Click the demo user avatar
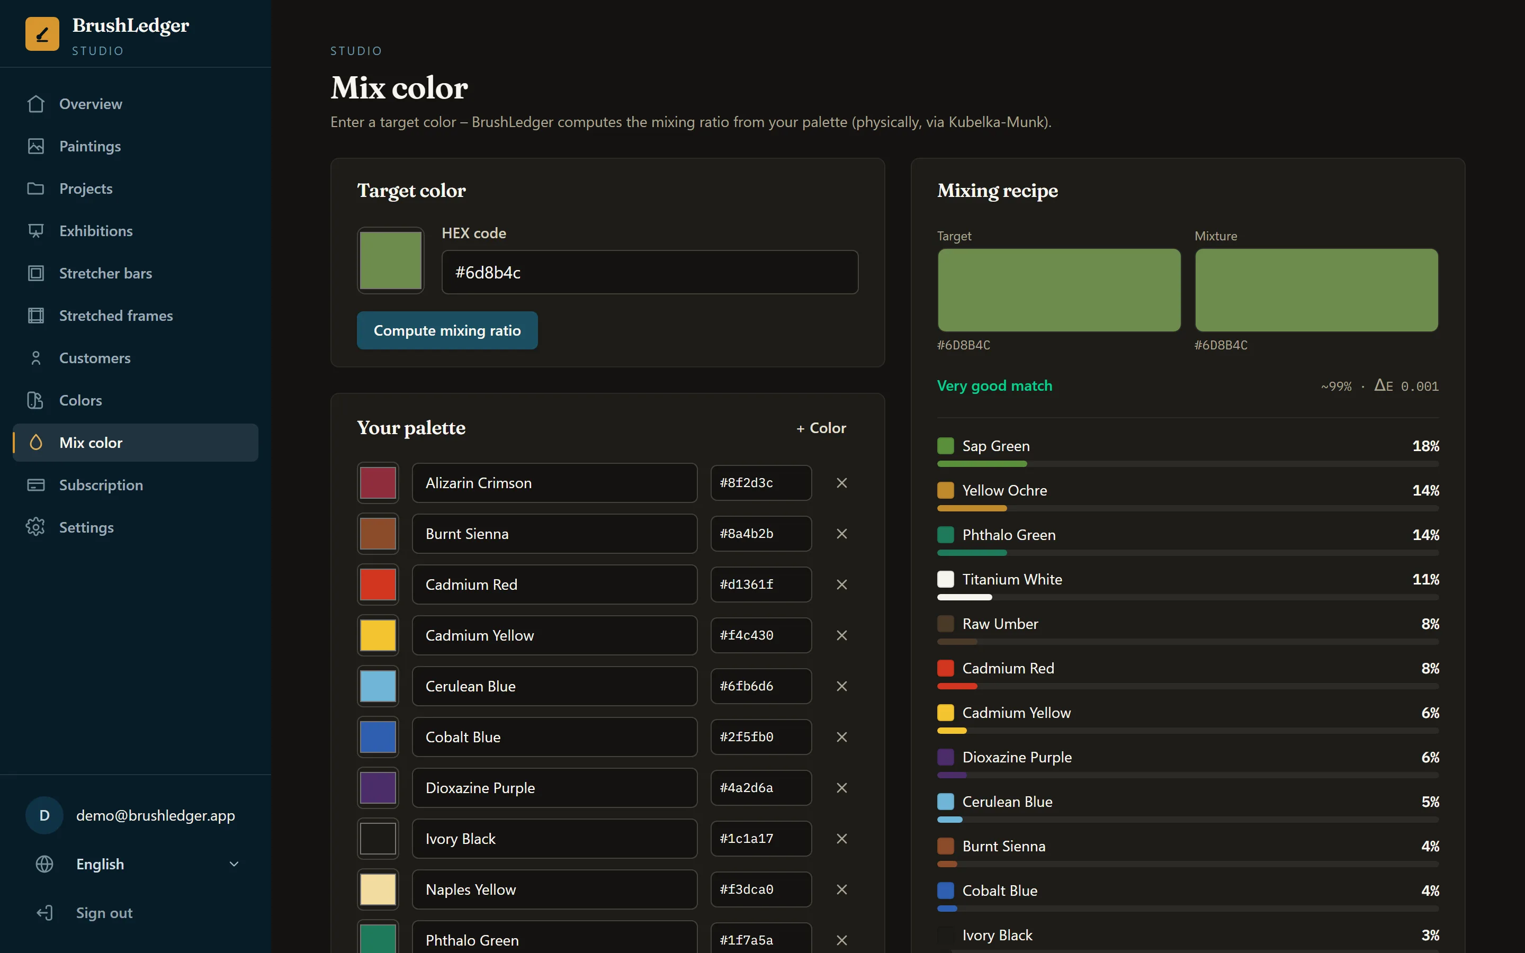Image resolution: width=1525 pixels, height=953 pixels. (44, 815)
